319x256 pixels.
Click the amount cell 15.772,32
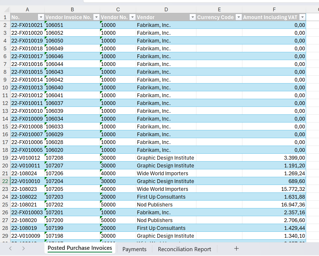click(274, 189)
